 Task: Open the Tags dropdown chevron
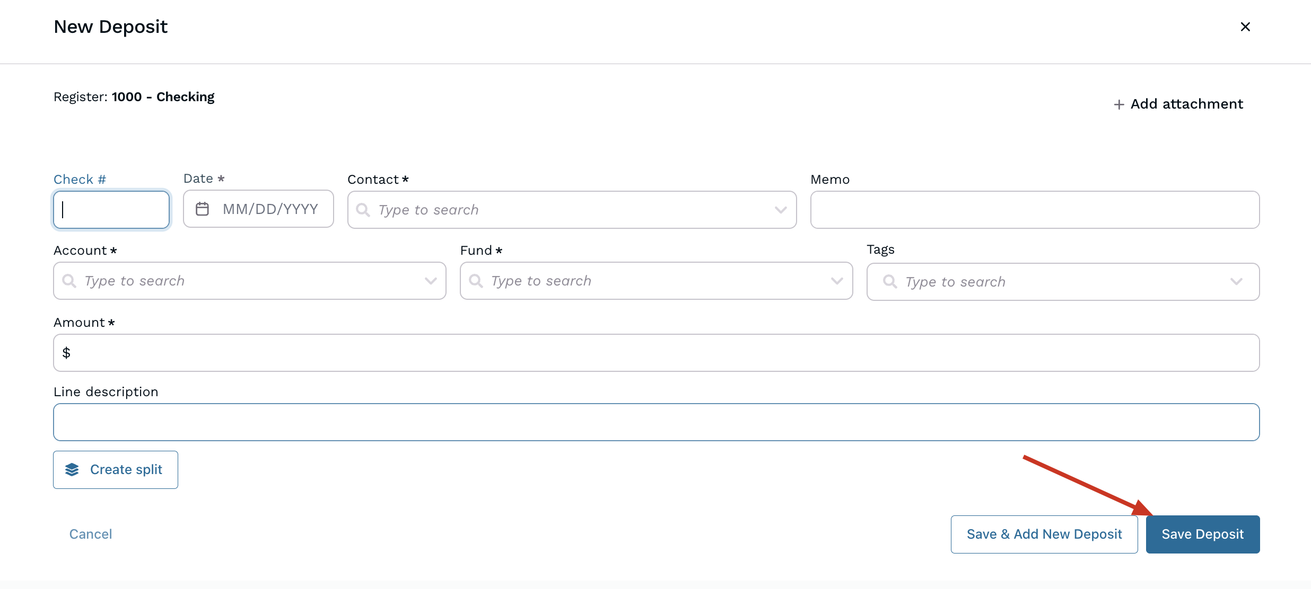click(x=1236, y=282)
